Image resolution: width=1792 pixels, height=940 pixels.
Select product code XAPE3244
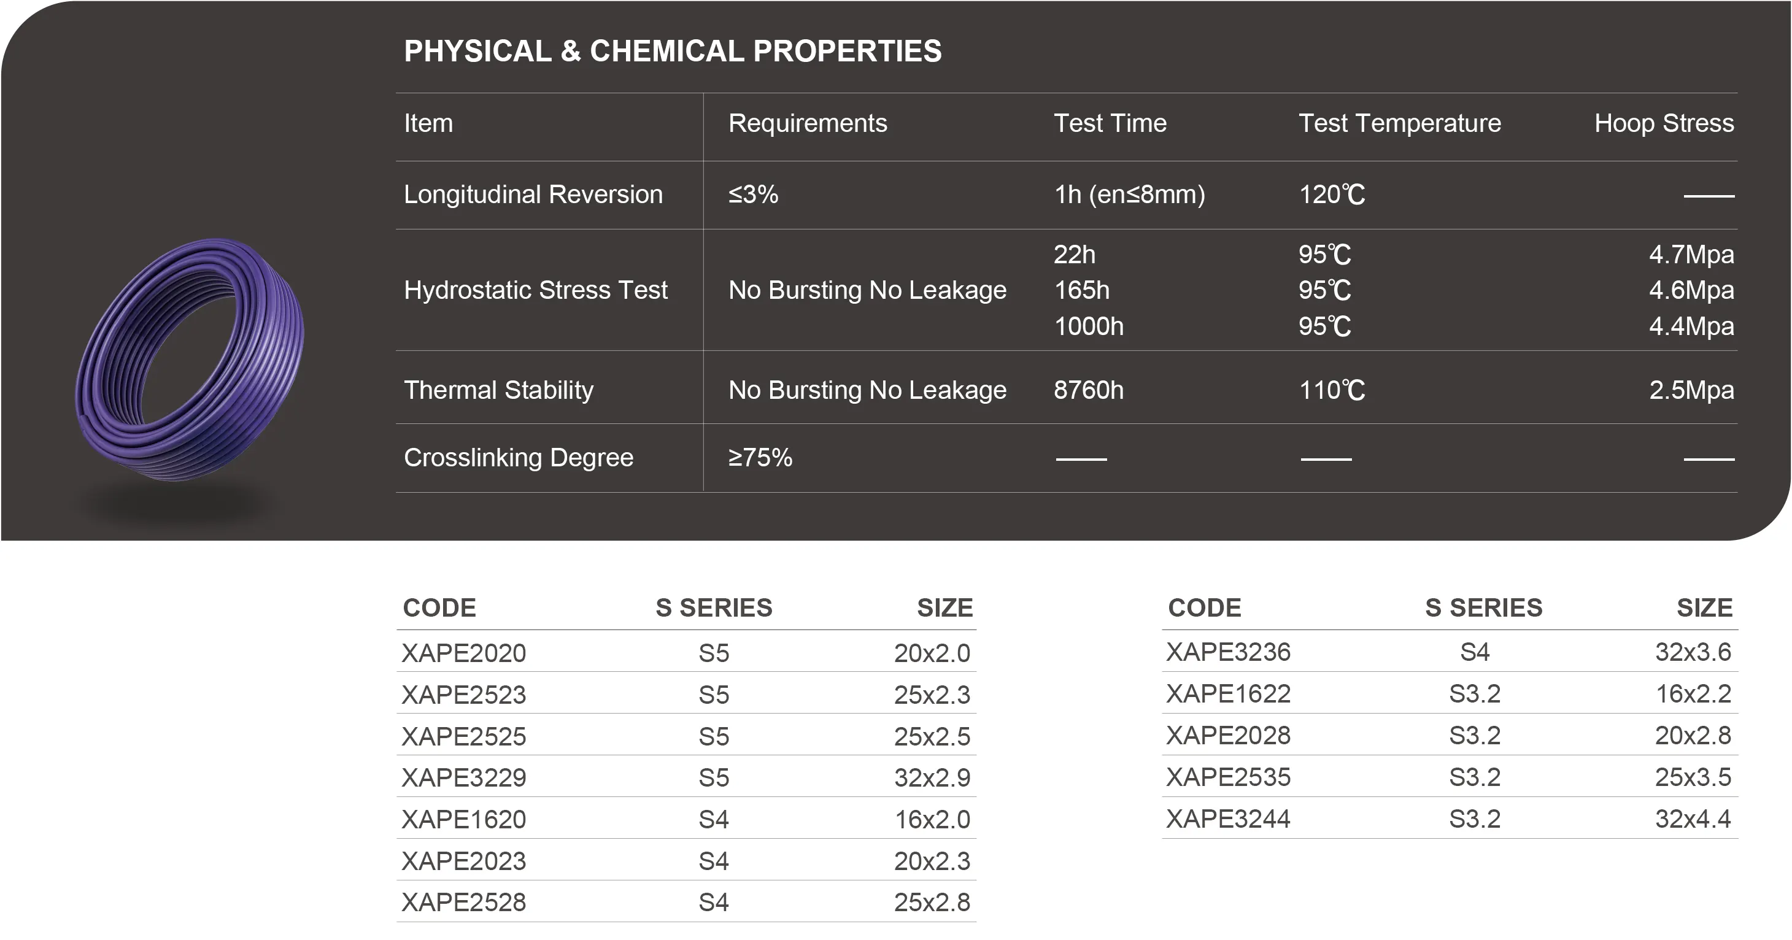[x=1228, y=819]
